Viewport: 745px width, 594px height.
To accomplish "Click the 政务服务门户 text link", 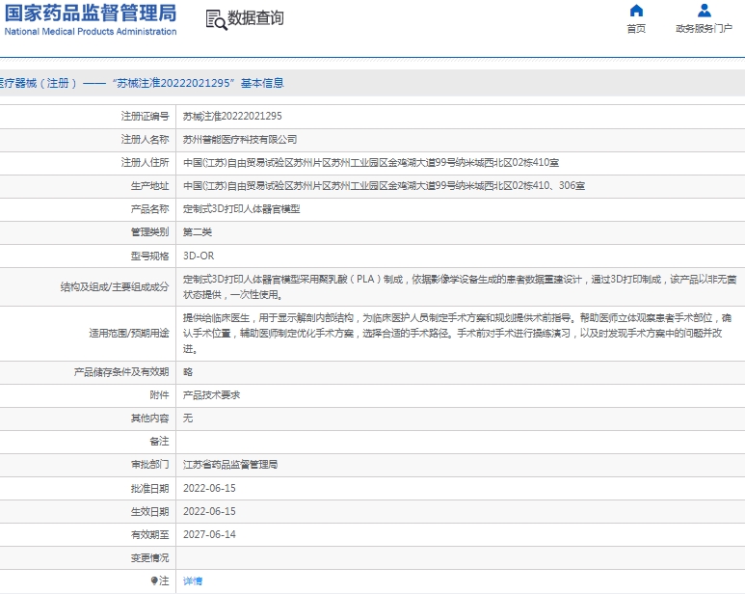I will [705, 29].
